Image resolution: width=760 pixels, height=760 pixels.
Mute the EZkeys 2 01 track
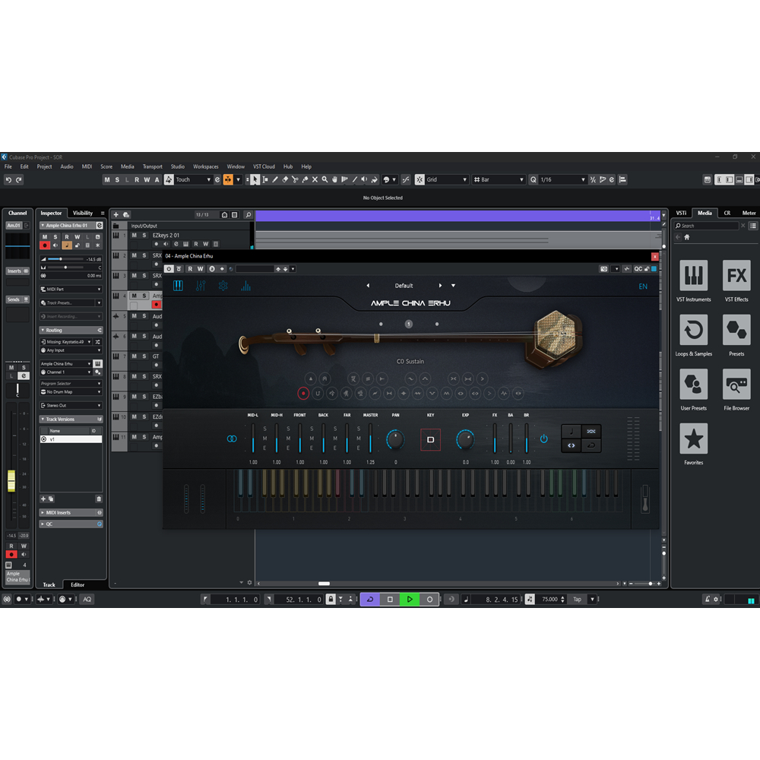(x=135, y=235)
